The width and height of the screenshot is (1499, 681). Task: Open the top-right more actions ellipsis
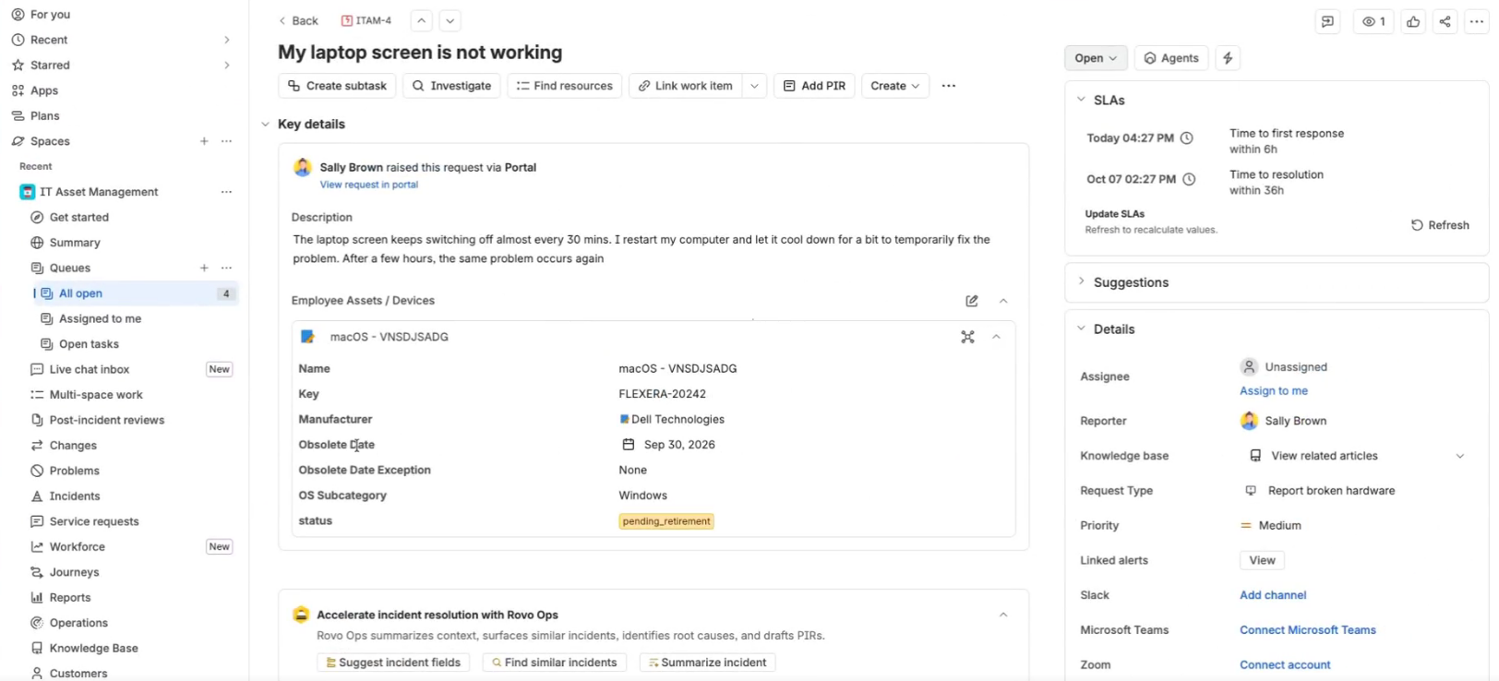coord(1476,21)
